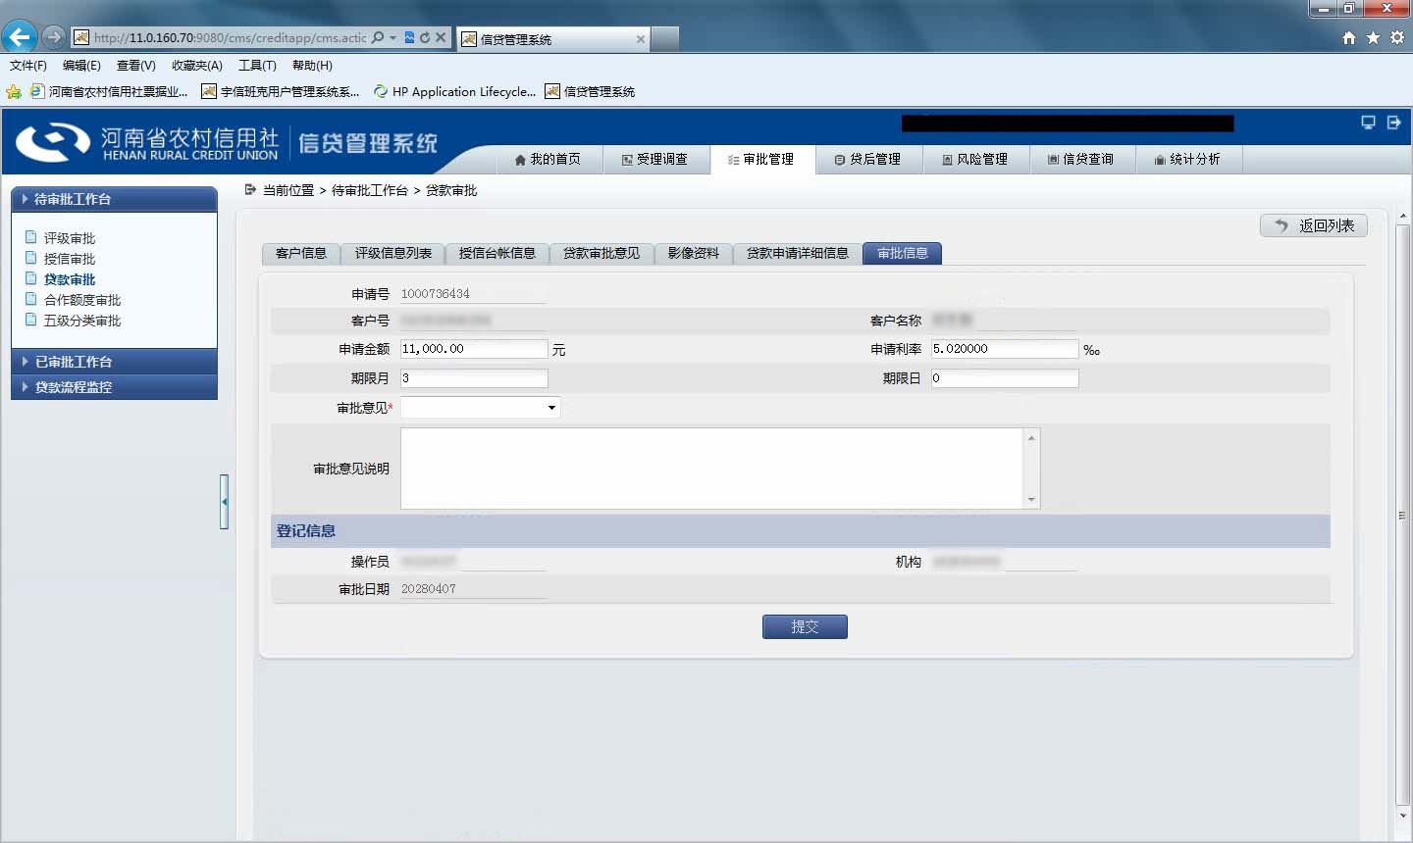Click the add-to-favorites bar star icon
The image size is (1413, 843).
[x=14, y=91]
